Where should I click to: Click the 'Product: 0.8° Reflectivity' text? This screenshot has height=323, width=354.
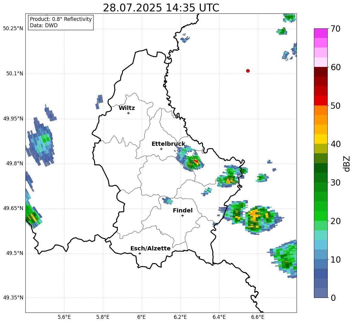(61, 19)
